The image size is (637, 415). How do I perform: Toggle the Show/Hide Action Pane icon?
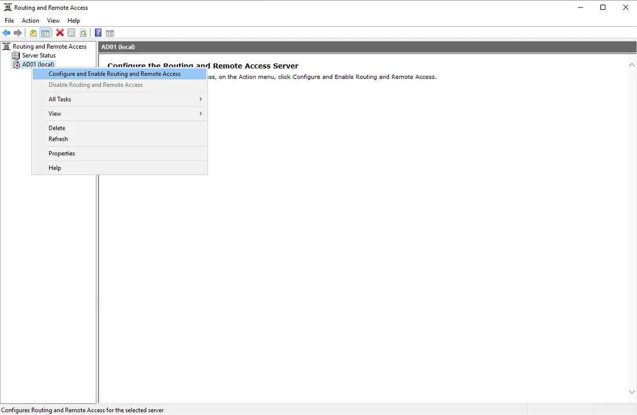pos(110,33)
